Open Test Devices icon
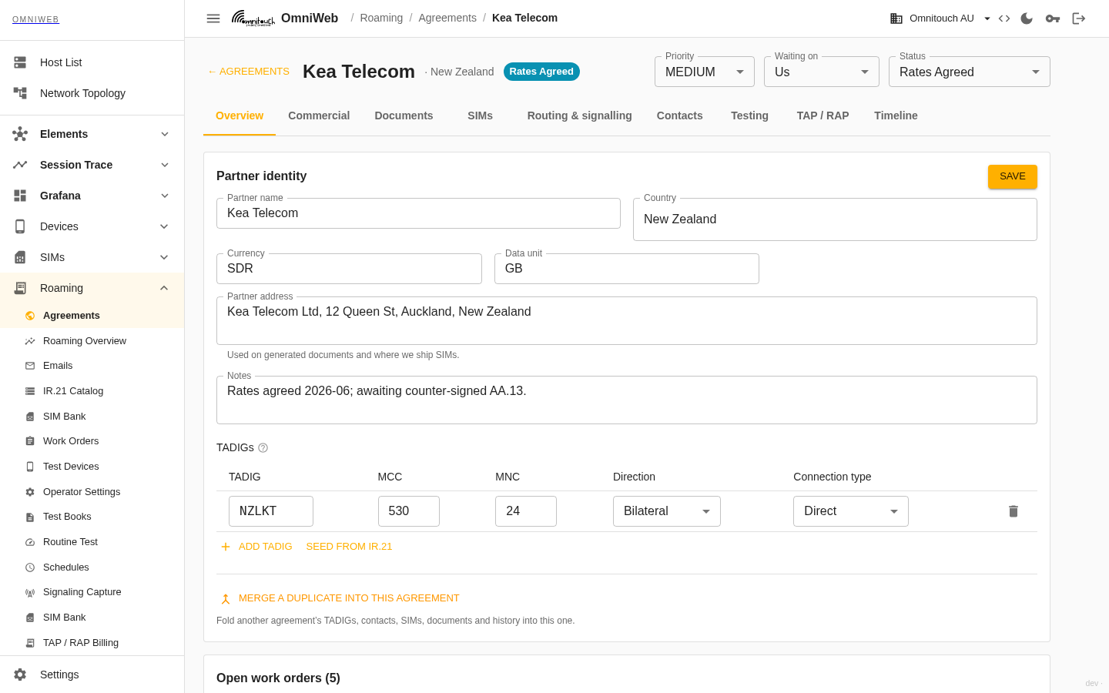Screen dimensions: 1109x693 pyautogui.click(x=30, y=467)
